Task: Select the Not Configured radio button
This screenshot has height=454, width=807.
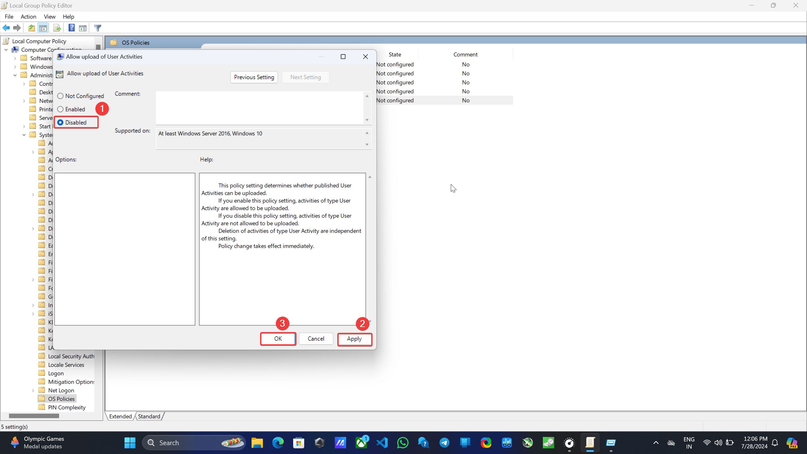Action: click(60, 96)
